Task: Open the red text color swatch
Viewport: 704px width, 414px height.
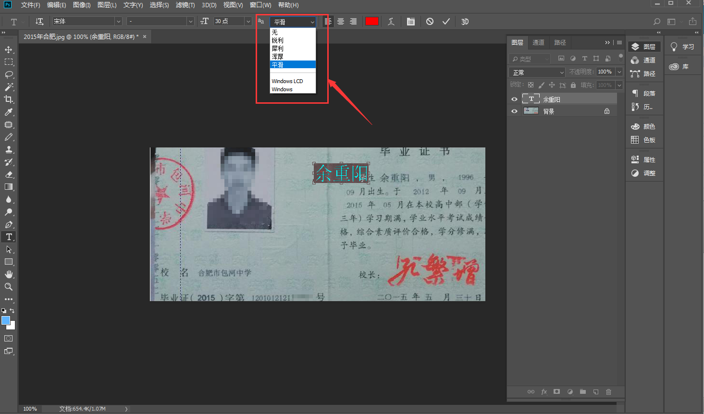Action: coord(372,21)
